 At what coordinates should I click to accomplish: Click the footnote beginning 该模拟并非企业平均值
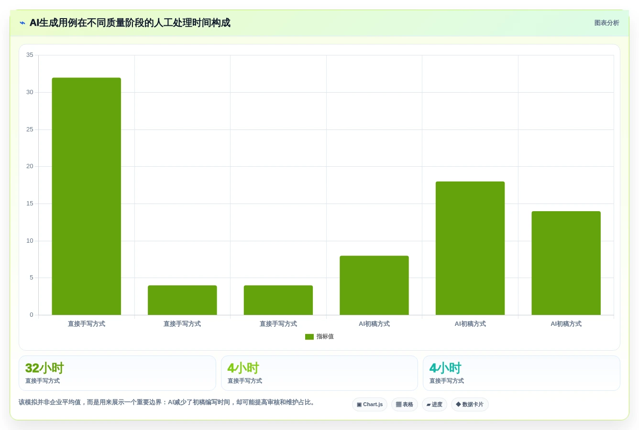[168, 402]
